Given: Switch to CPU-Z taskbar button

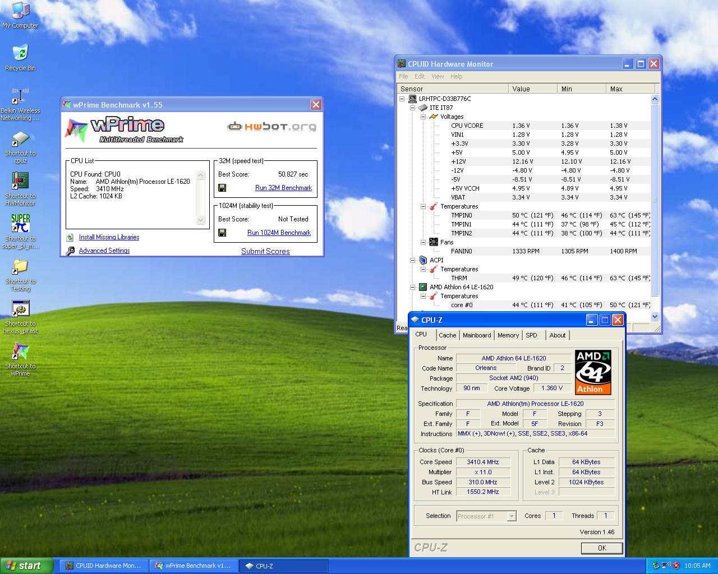Looking at the screenshot, I should pyautogui.click(x=284, y=566).
